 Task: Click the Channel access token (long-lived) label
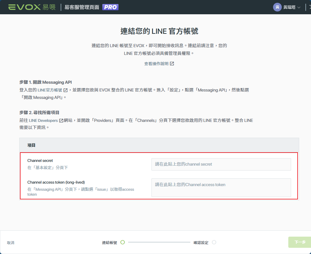point(56,182)
